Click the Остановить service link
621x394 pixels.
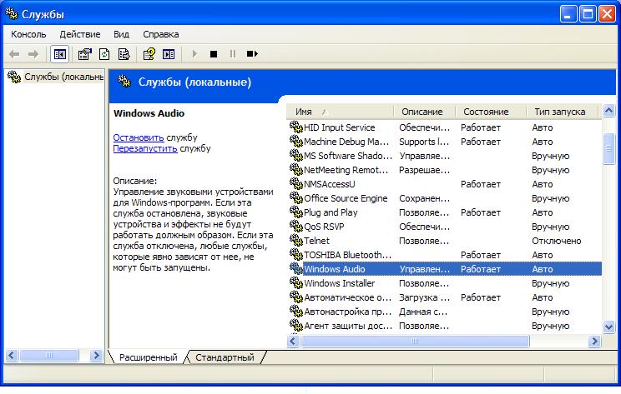tap(139, 137)
